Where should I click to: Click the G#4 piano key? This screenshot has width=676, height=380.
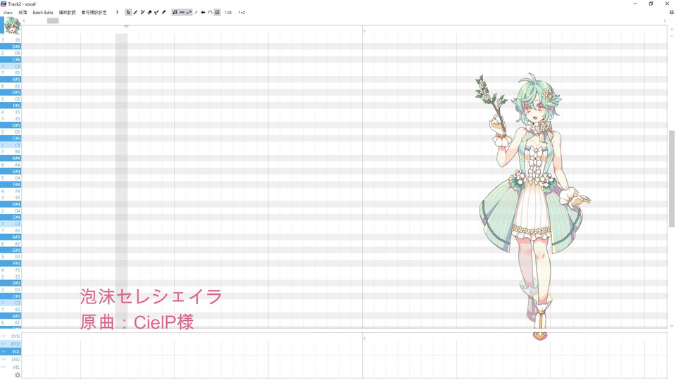(x=11, y=172)
